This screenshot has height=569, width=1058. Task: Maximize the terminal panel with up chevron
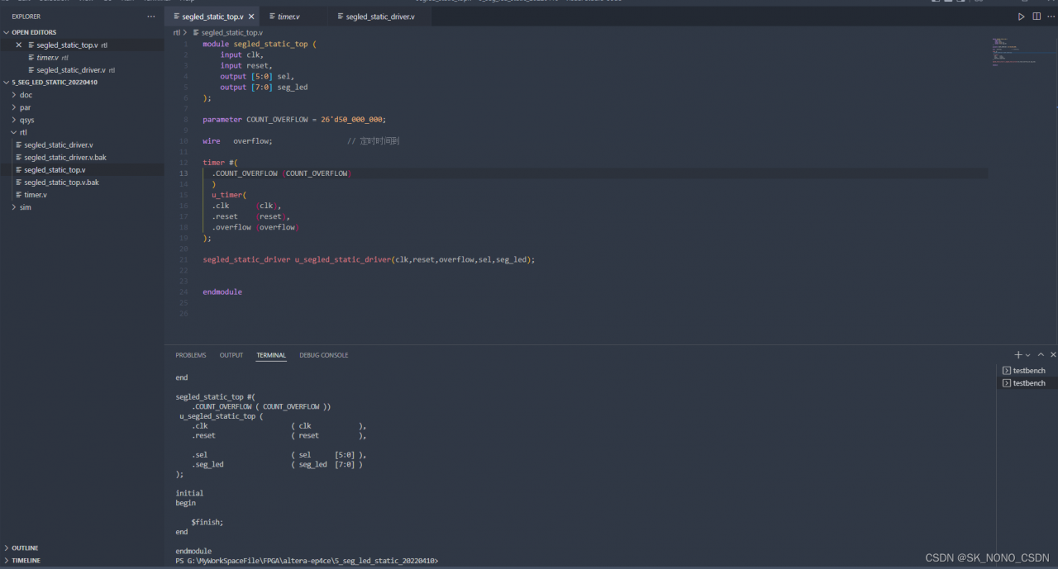click(x=1041, y=355)
